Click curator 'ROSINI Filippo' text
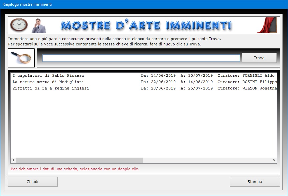This screenshot has width=288, height=196. coord(260,82)
